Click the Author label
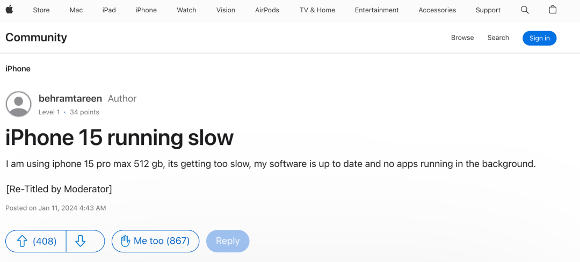This screenshot has width=580, height=262. coord(122,99)
